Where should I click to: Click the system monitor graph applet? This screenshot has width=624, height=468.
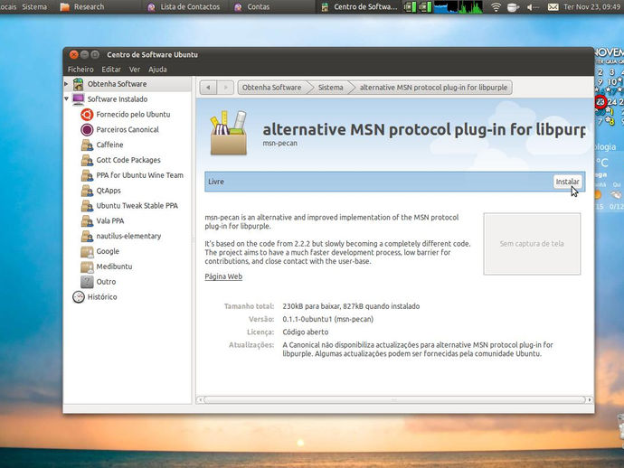coord(459,6)
